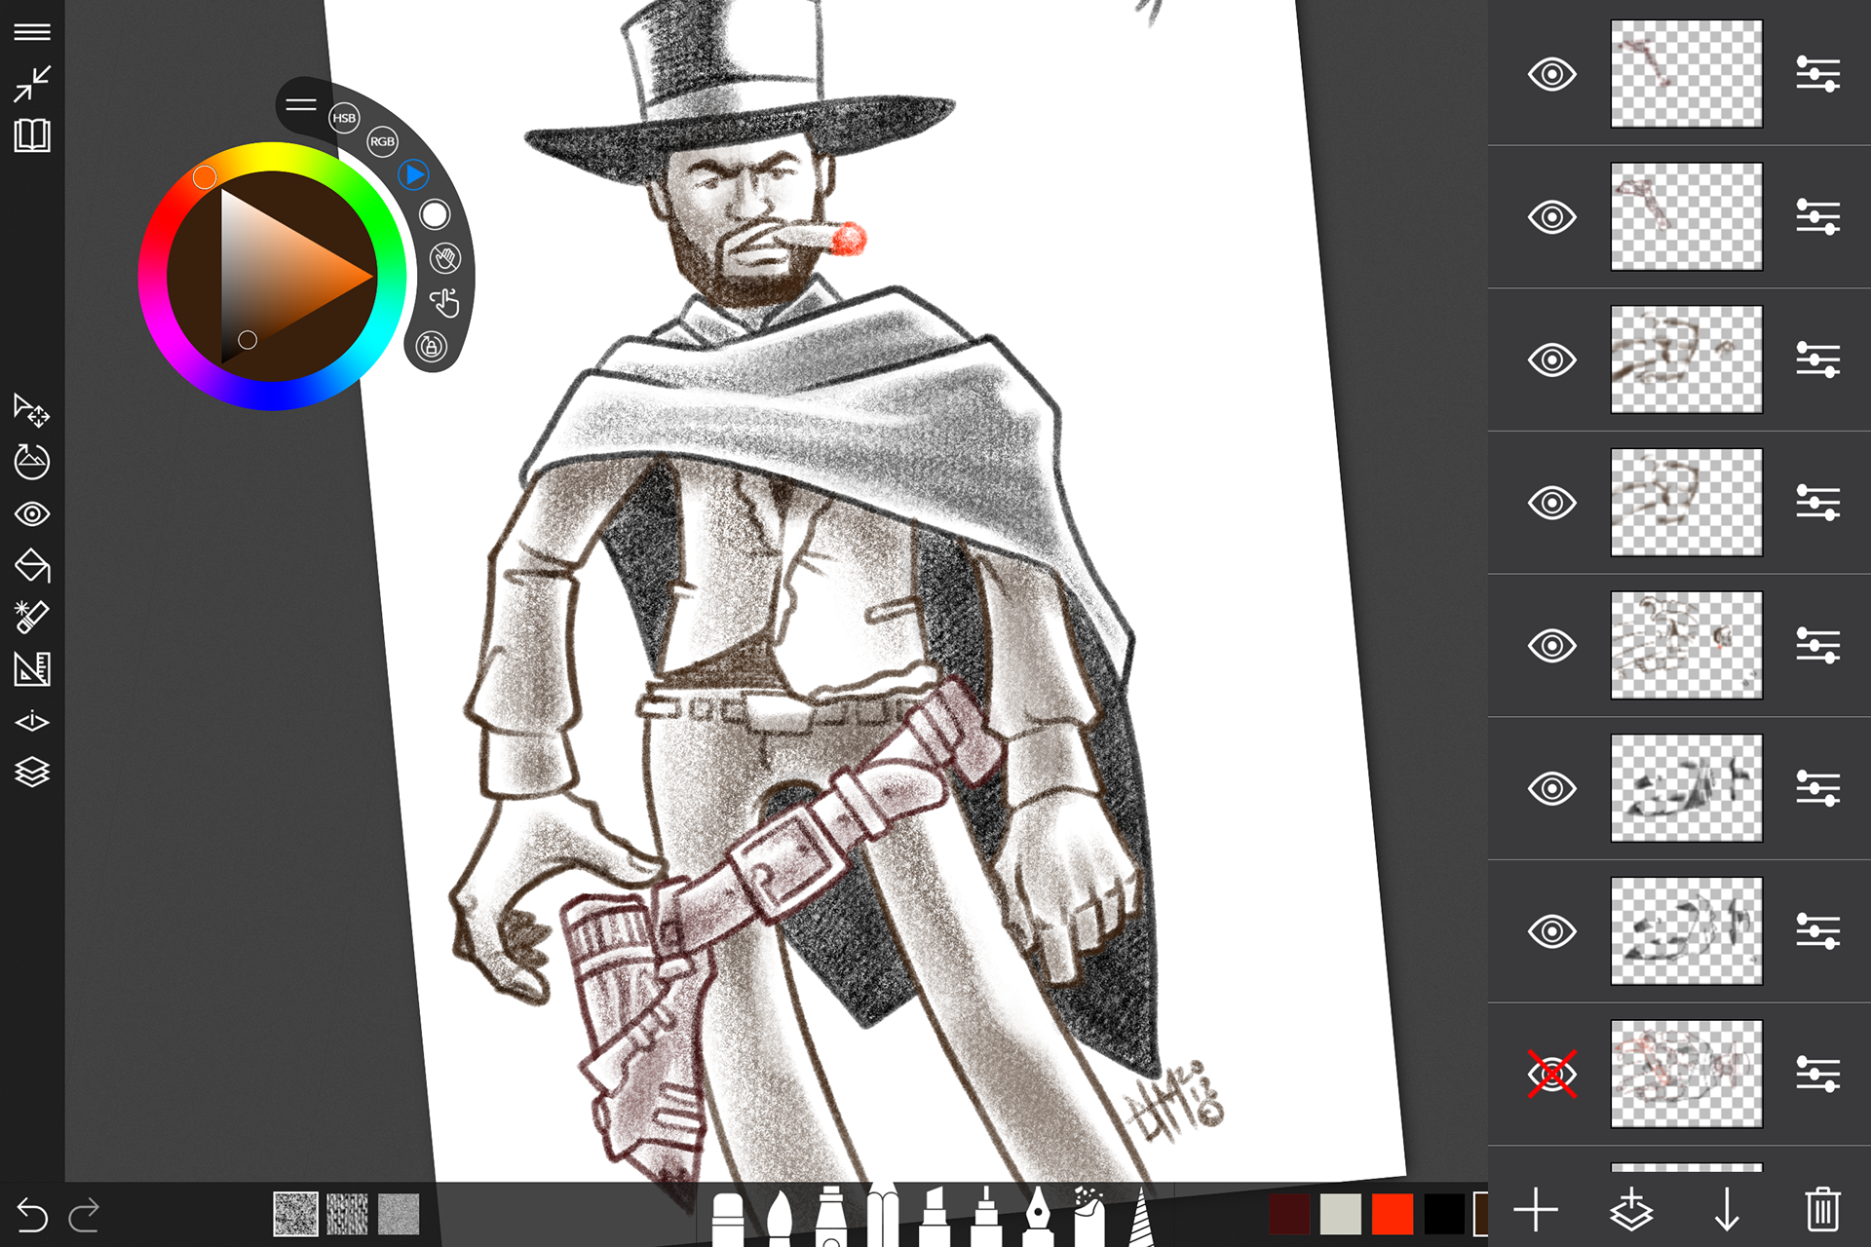Add a new layer with plus icon
Image resolution: width=1871 pixels, height=1247 pixels.
click(1536, 1210)
